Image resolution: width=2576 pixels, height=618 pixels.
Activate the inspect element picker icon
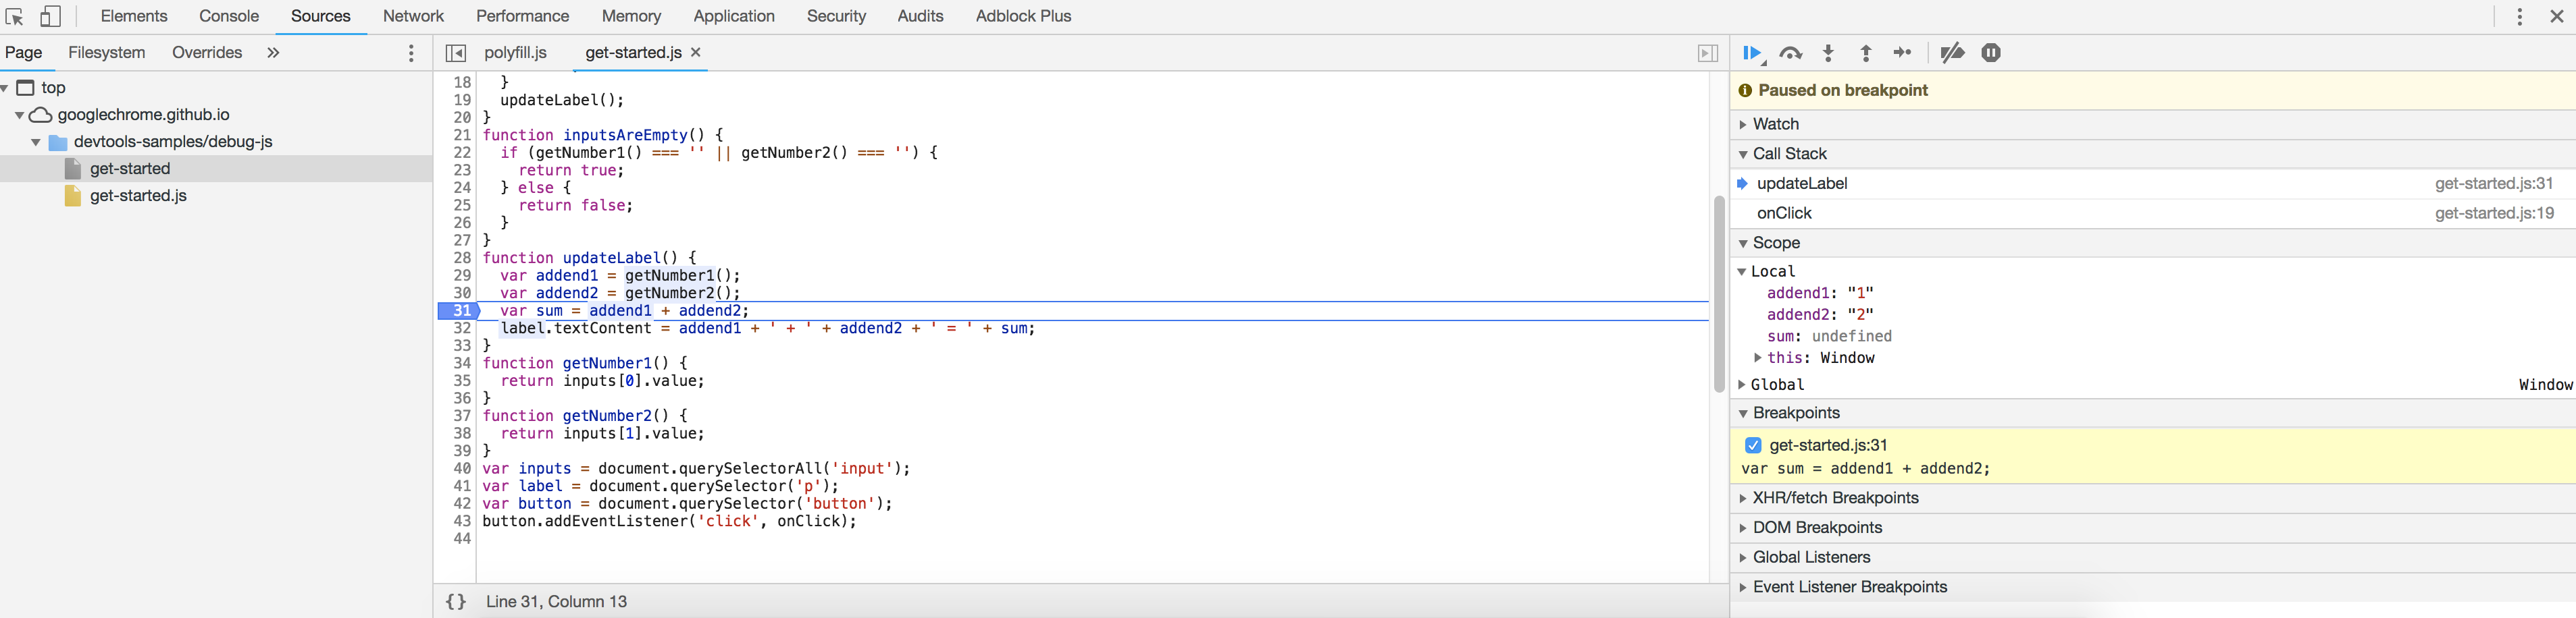[15, 17]
